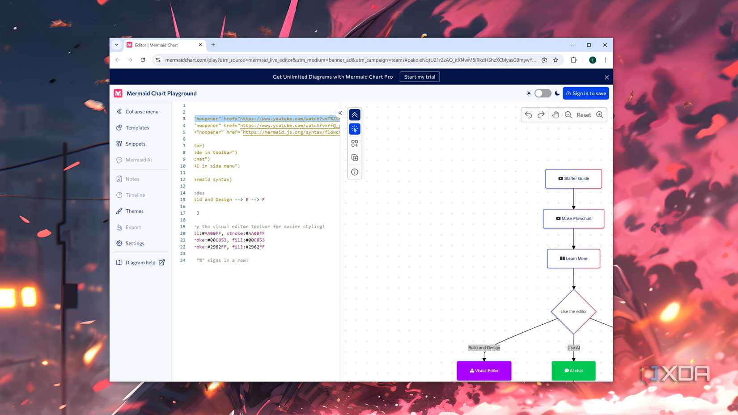Click the sun light-mode icon
This screenshot has height=415, width=738.
point(529,93)
